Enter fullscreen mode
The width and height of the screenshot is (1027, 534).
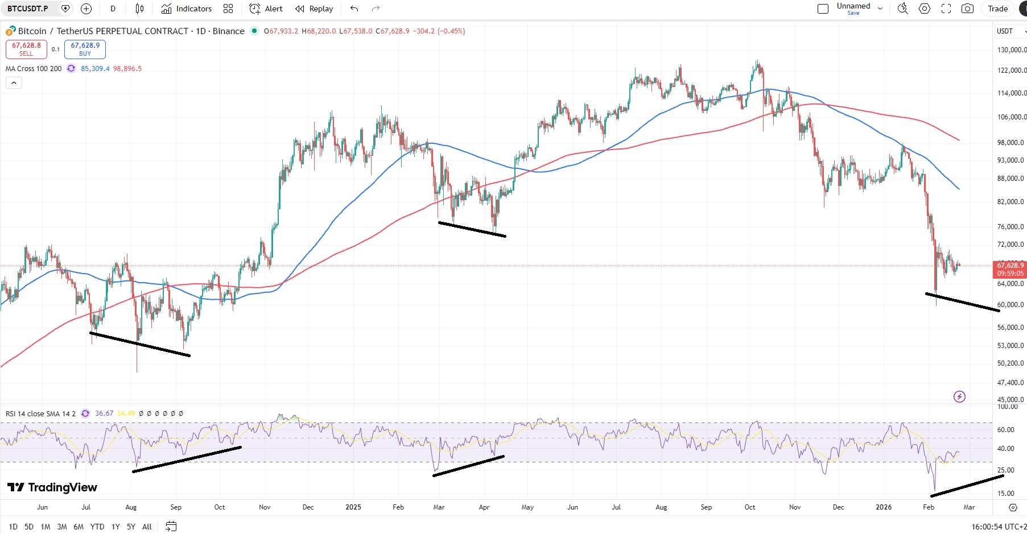tap(946, 9)
